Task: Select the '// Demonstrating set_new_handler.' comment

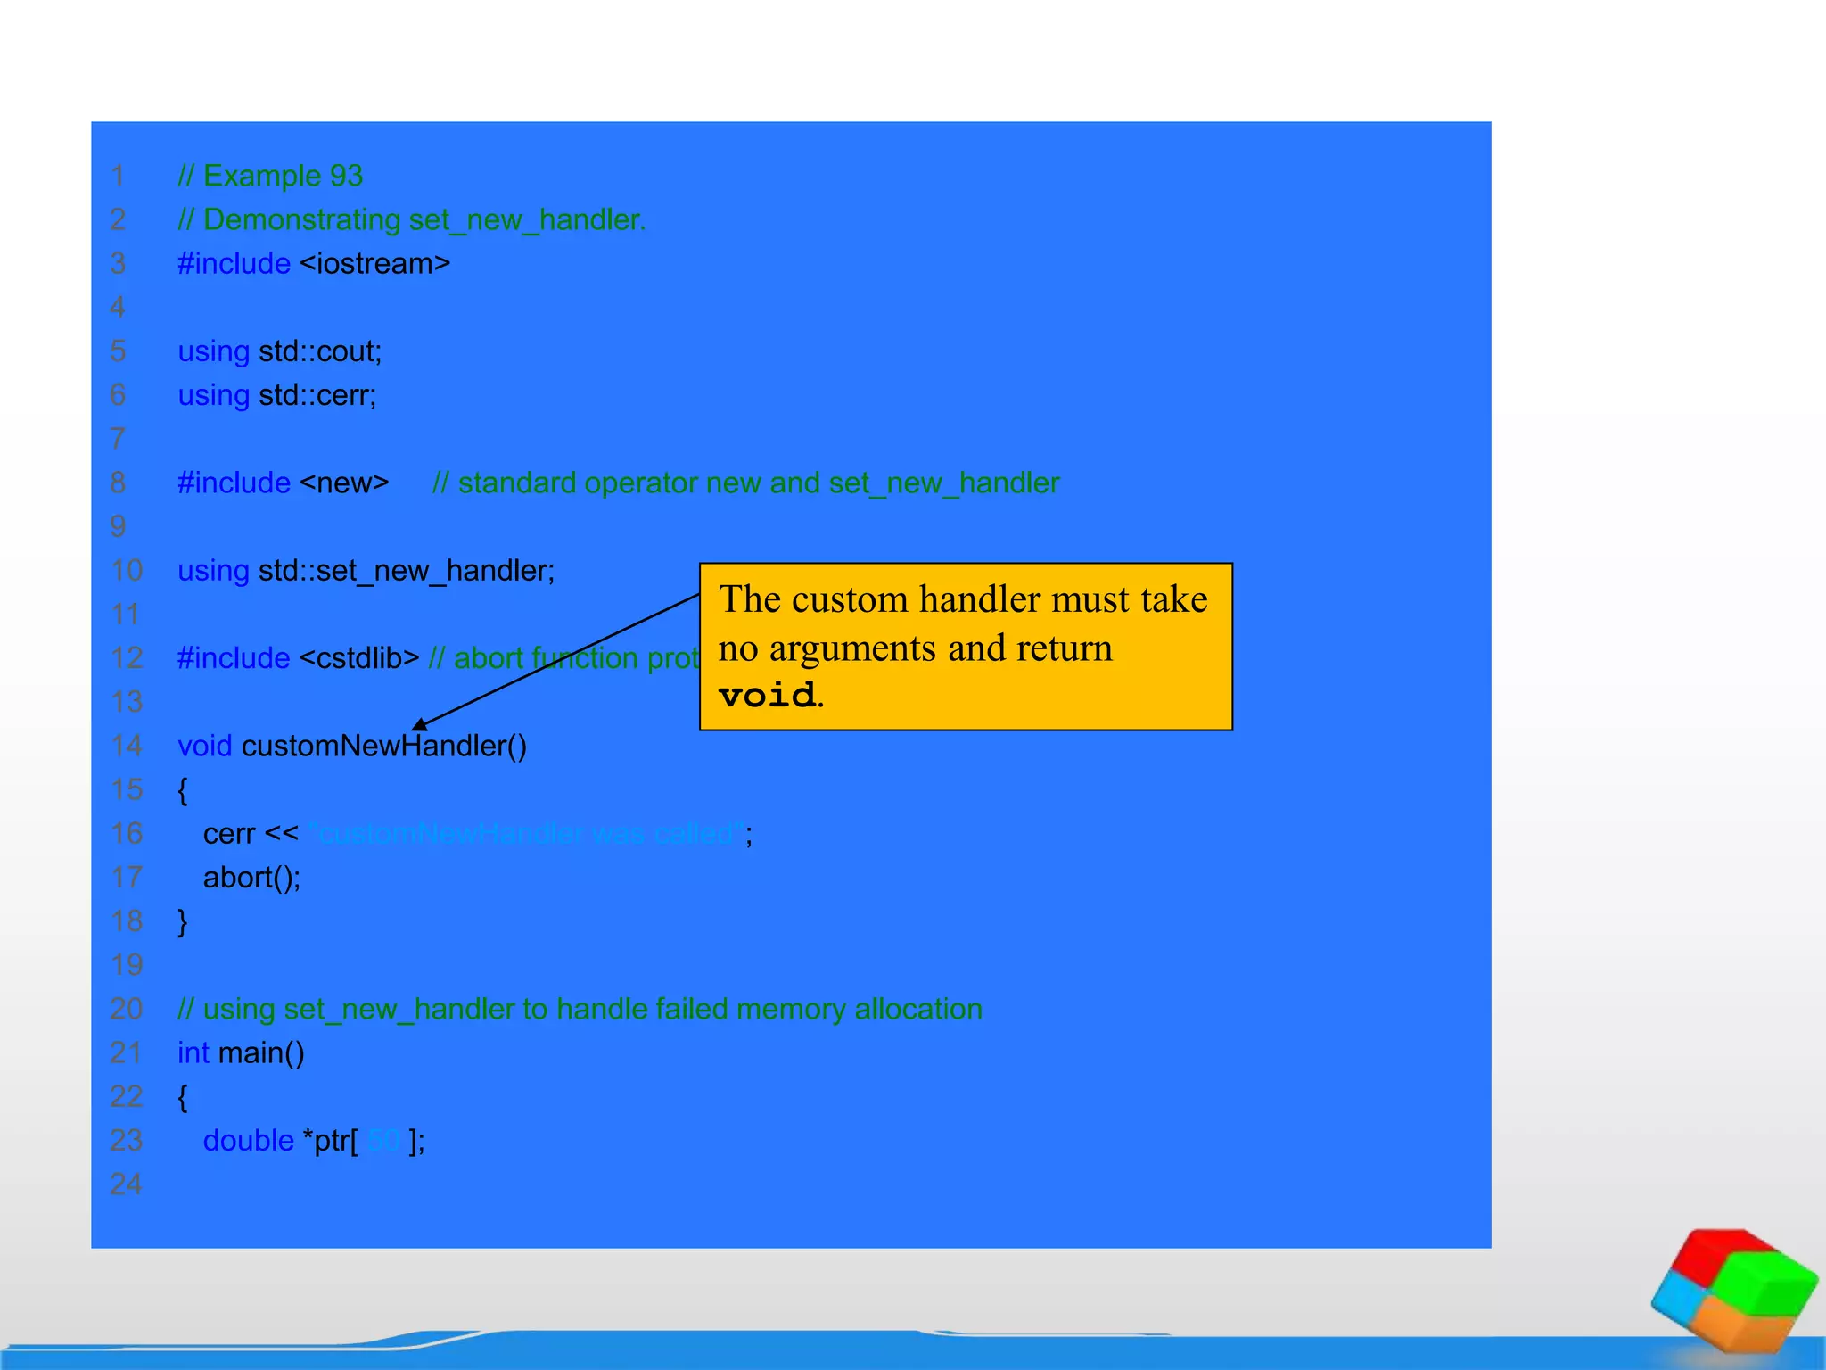Action: tap(412, 219)
